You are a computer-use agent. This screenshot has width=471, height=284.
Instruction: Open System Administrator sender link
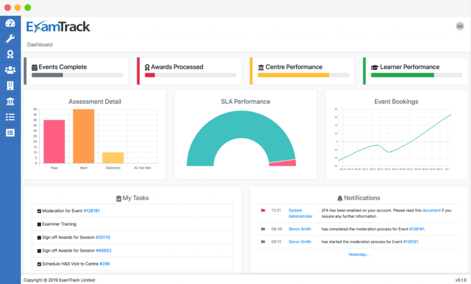300,213
